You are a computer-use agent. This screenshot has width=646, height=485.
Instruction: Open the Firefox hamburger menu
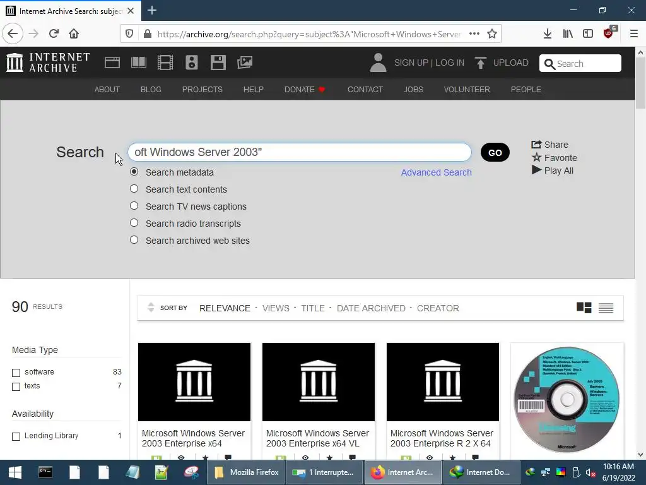tap(634, 34)
